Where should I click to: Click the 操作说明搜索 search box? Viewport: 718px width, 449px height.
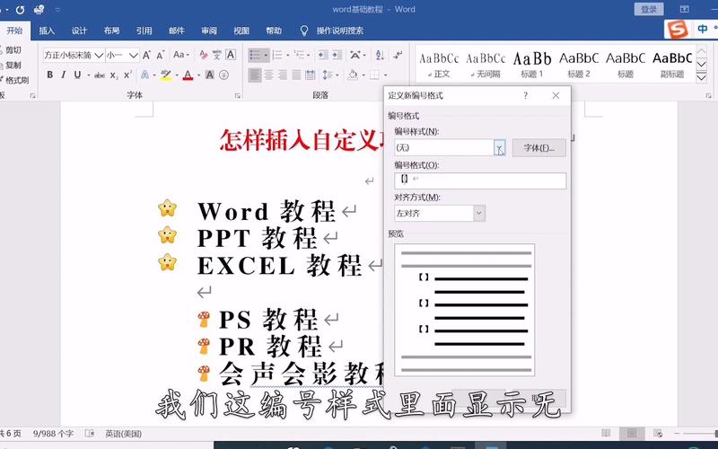click(339, 31)
